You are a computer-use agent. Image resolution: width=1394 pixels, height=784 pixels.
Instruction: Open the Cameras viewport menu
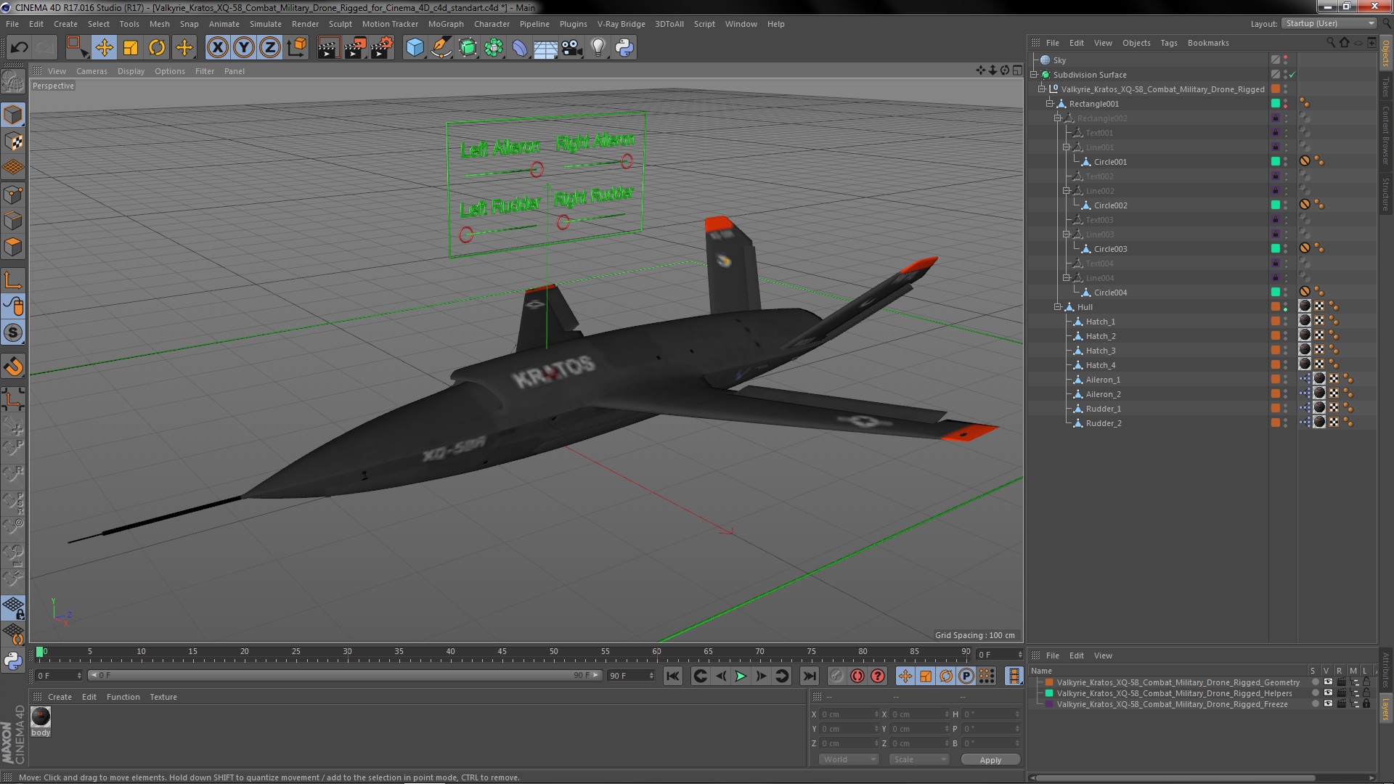pyautogui.click(x=91, y=71)
